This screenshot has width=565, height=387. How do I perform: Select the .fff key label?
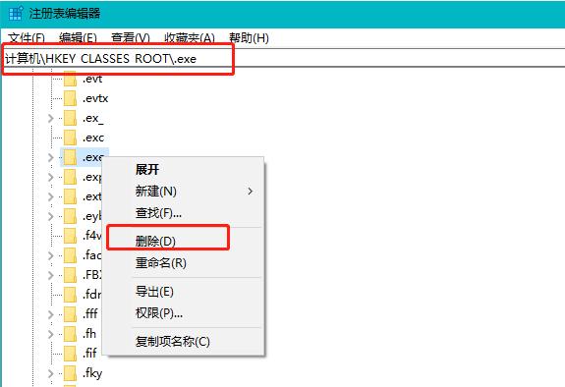point(90,314)
